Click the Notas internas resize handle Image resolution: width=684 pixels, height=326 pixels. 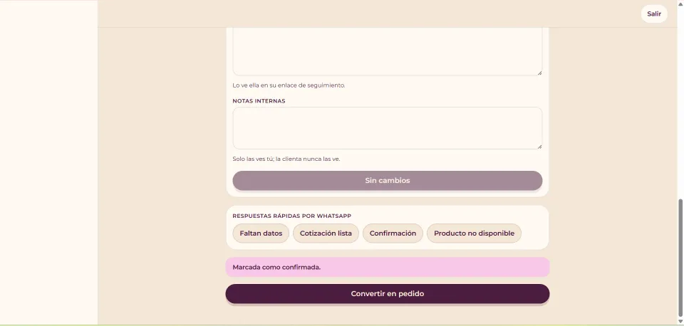[539, 147]
